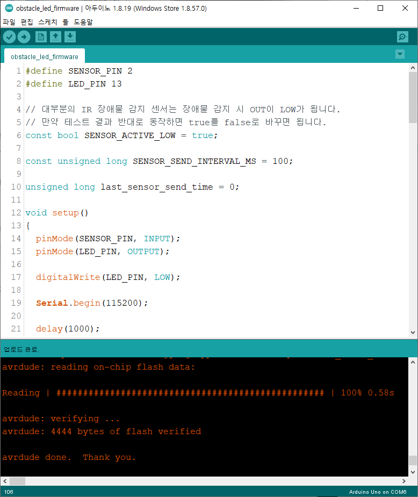Click 'Serial.begin(115200);' line
This screenshot has width=418, height=497.
[x=92, y=304]
